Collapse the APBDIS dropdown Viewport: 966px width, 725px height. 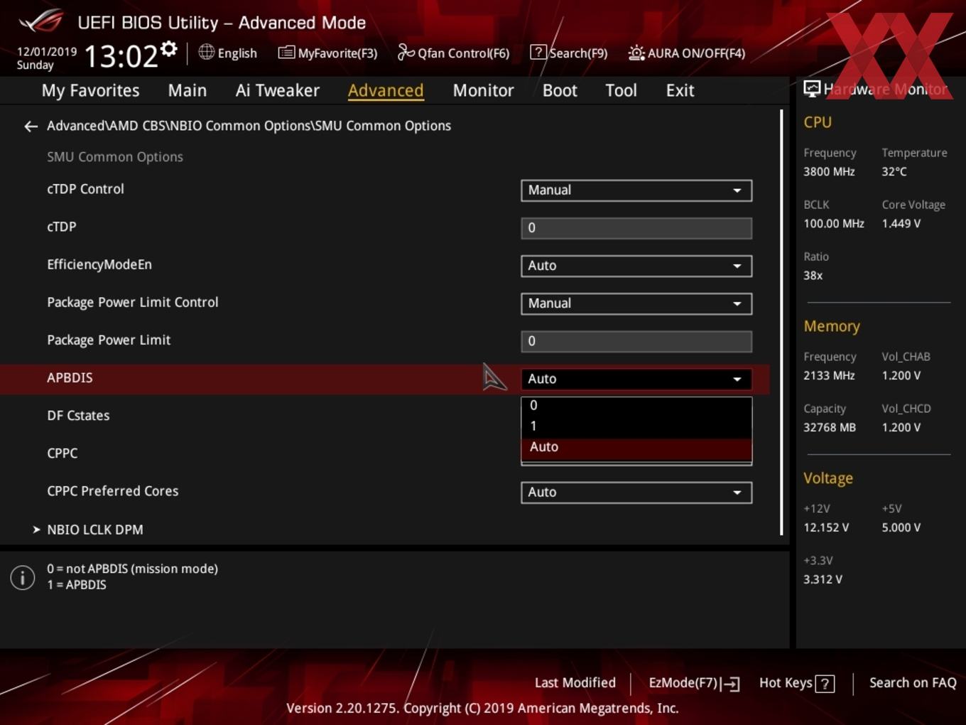636,379
